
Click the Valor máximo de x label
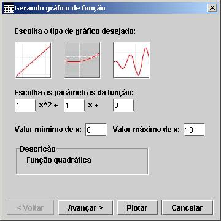pyautogui.click(x=146, y=130)
